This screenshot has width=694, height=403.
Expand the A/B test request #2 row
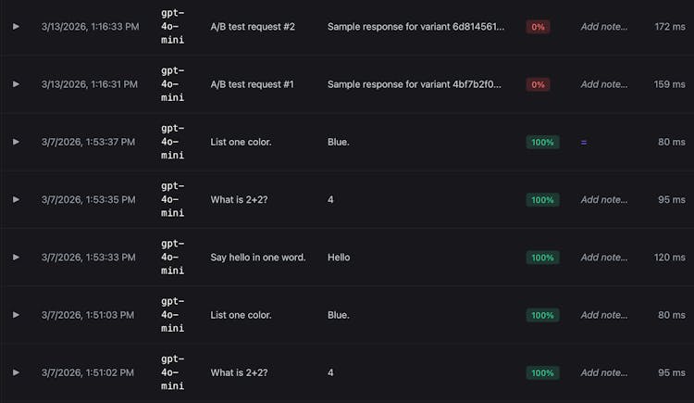coord(16,27)
